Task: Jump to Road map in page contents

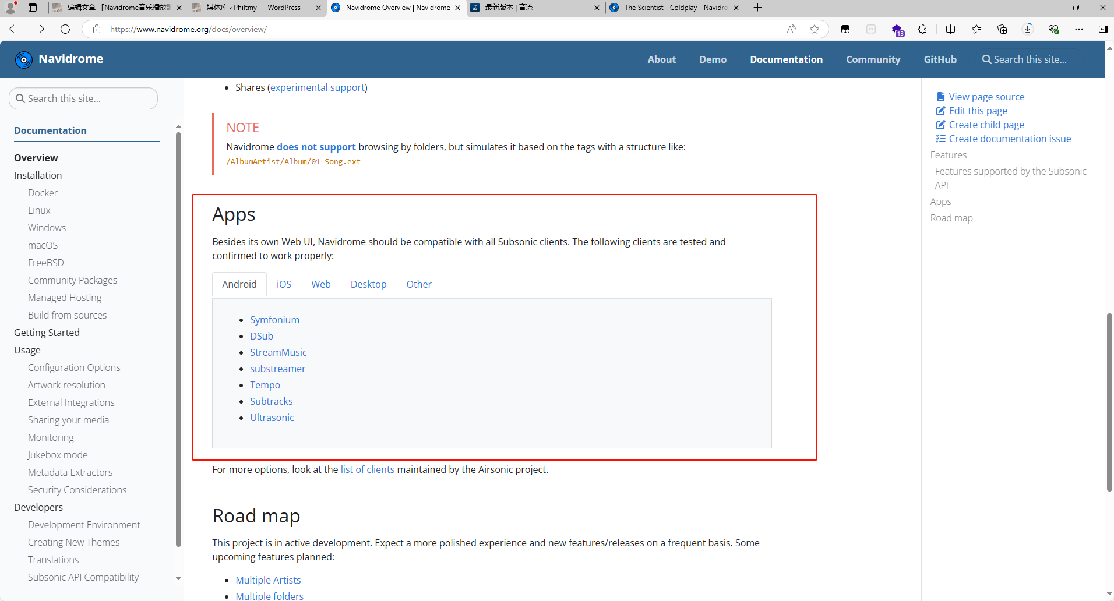Action: pyautogui.click(x=951, y=218)
